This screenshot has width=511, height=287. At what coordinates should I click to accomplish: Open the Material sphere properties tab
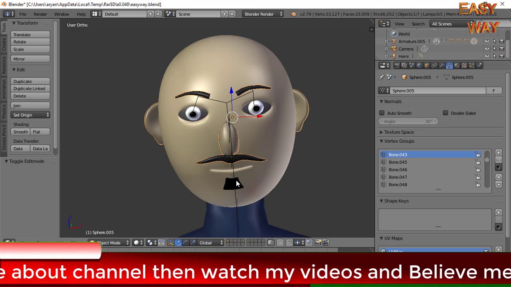(457, 65)
